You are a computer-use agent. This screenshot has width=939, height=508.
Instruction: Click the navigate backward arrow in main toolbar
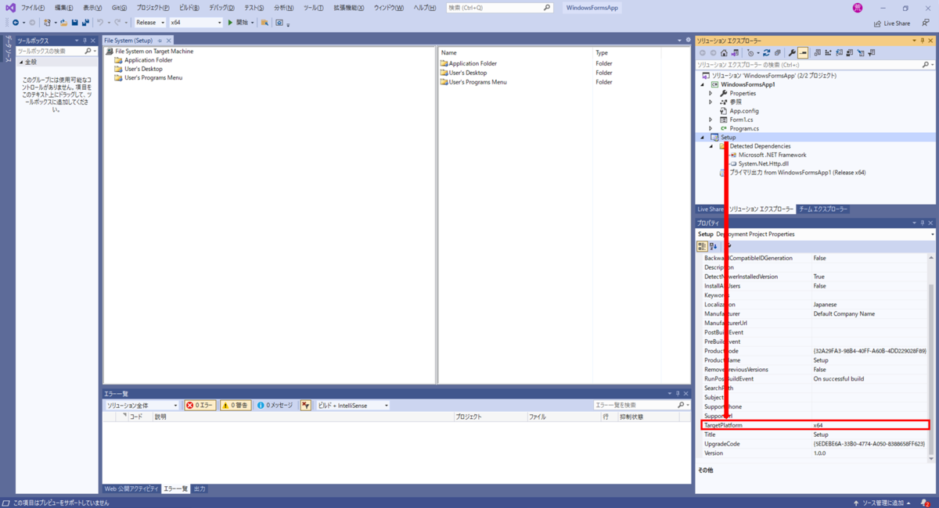[16, 23]
